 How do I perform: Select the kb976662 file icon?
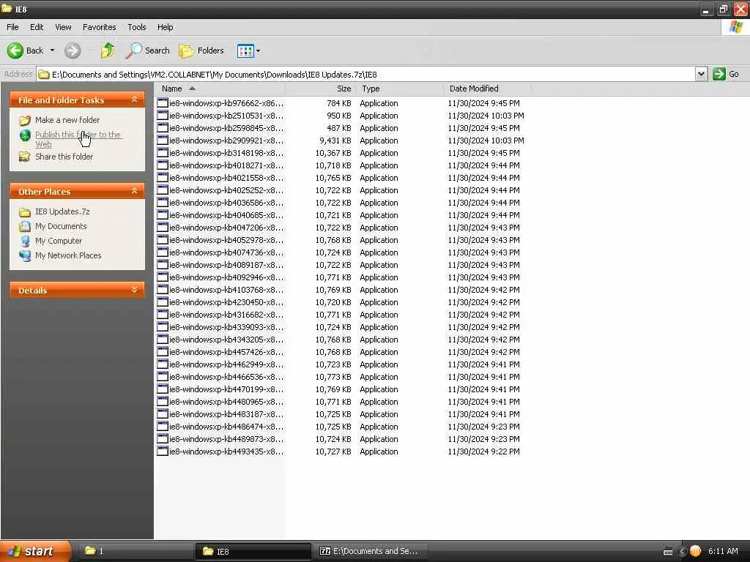[x=163, y=102]
